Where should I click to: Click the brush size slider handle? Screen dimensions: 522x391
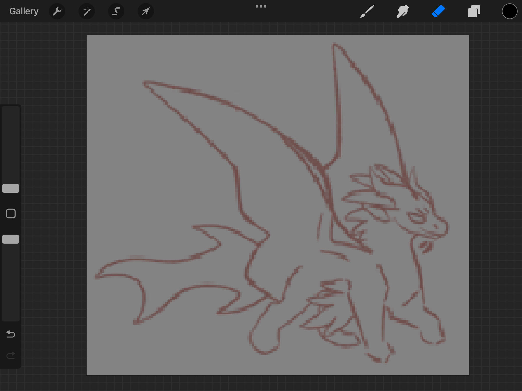coord(11,188)
